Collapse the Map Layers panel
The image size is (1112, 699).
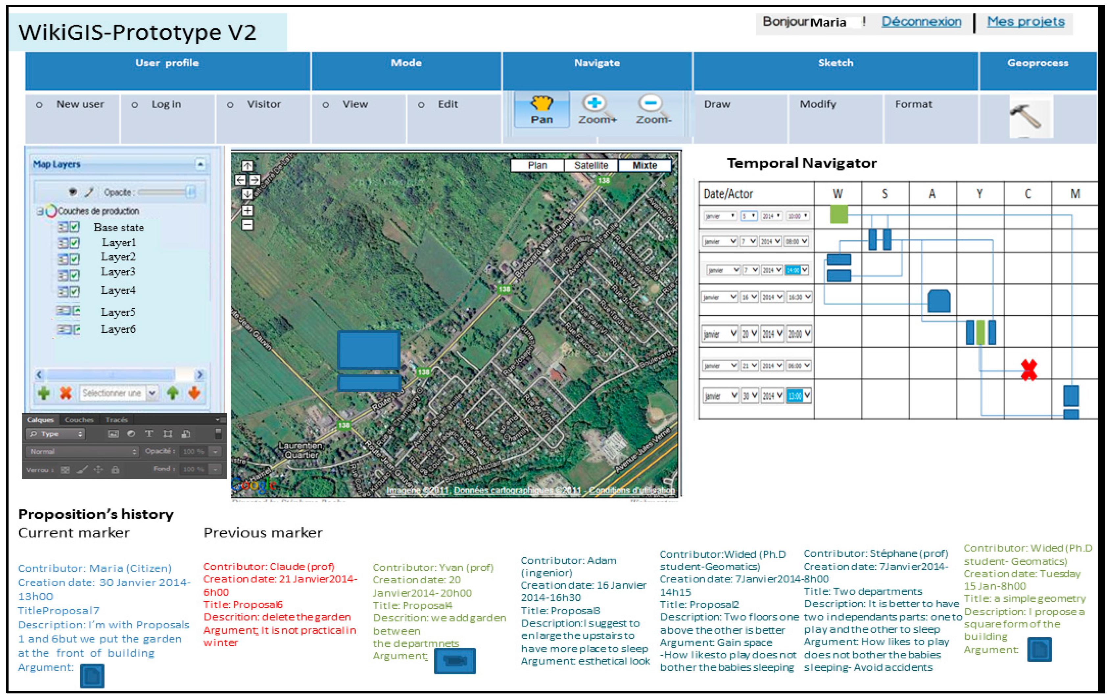tap(200, 164)
